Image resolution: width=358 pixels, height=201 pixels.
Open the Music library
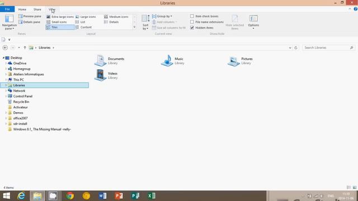pyautogui.click(x=173, y=61)
